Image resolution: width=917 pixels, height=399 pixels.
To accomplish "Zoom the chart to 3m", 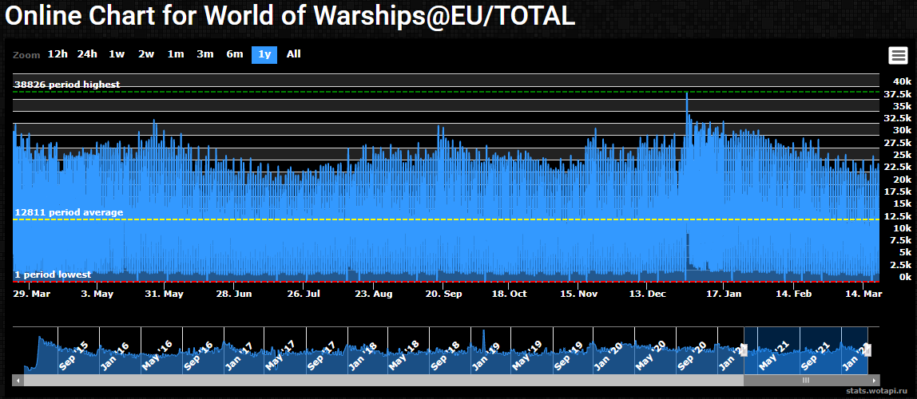I will tap(205, 54).
